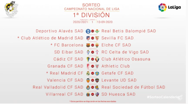This screenshot has width=188, height=104.
Task: Click the Real Madrid crest icon
Action: (x=88, y=73)
